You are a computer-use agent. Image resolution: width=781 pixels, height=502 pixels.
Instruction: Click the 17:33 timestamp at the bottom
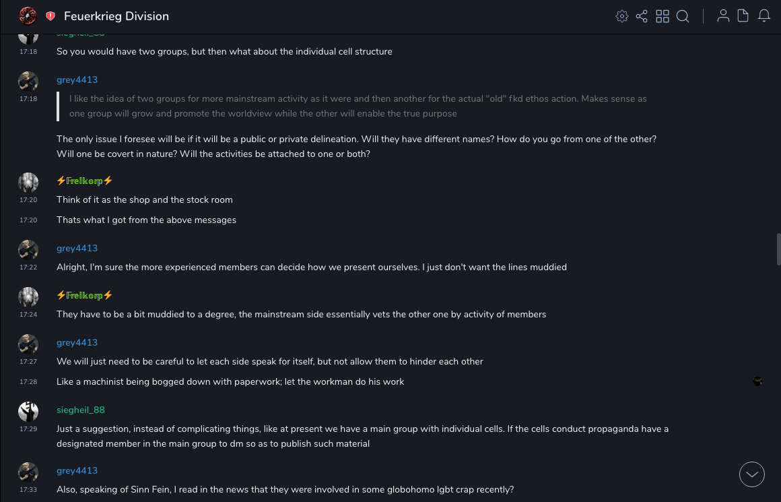pos(28,489)
